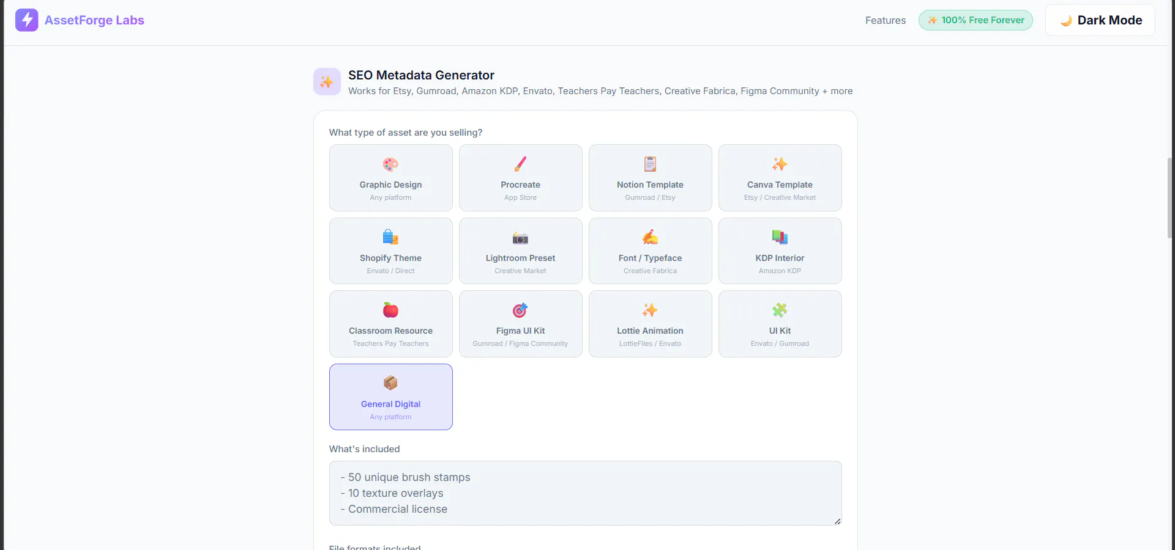
Task: Click the moon icon in Dark Mode button
Action: (1066, 21)
